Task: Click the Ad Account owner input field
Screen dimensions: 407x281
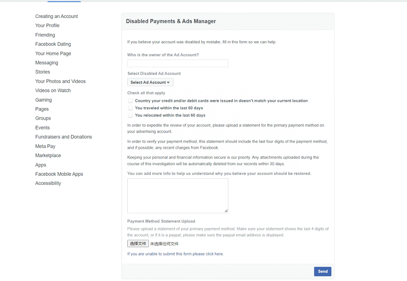Action: (177, 63)
